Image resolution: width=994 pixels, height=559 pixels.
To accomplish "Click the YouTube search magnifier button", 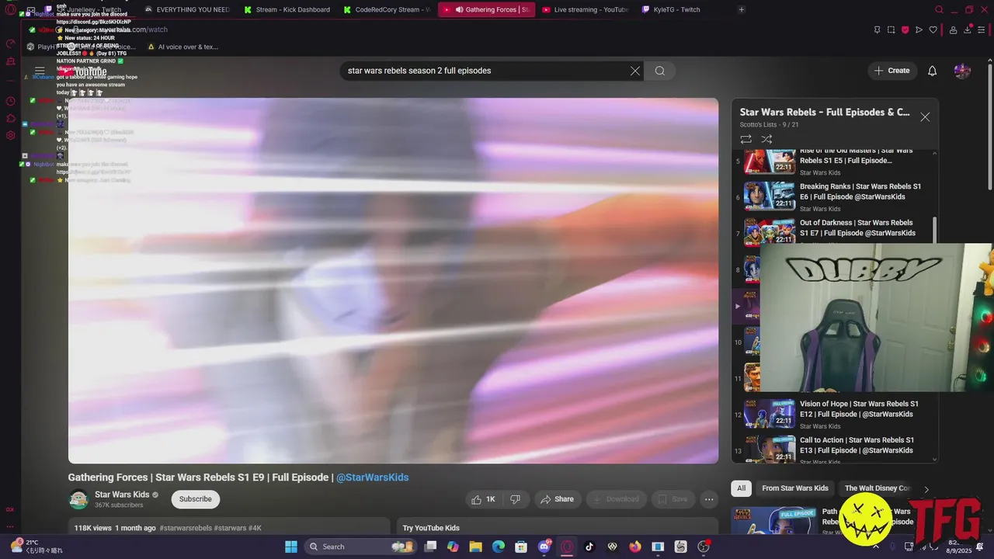I will pos(659,71).
